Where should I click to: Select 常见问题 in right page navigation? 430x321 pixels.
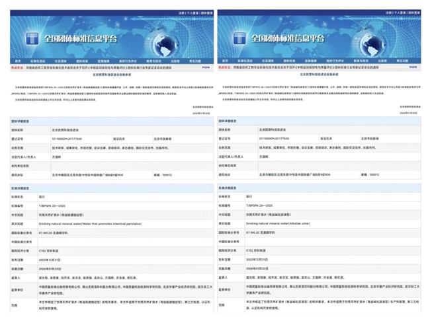402,61
